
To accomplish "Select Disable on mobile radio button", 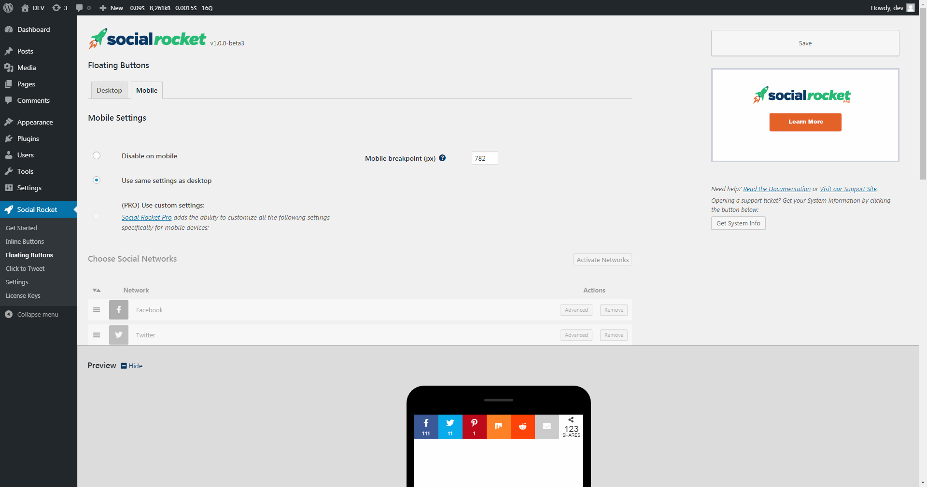I will [x=97, y=155].
